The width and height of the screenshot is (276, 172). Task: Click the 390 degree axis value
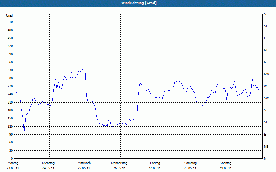(x=10, y=54)
